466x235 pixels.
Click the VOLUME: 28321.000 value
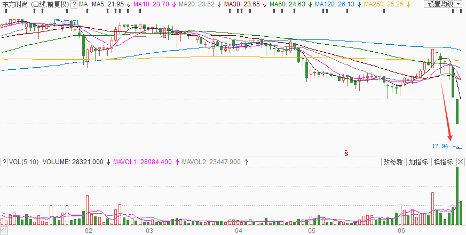tap(73, 162)
